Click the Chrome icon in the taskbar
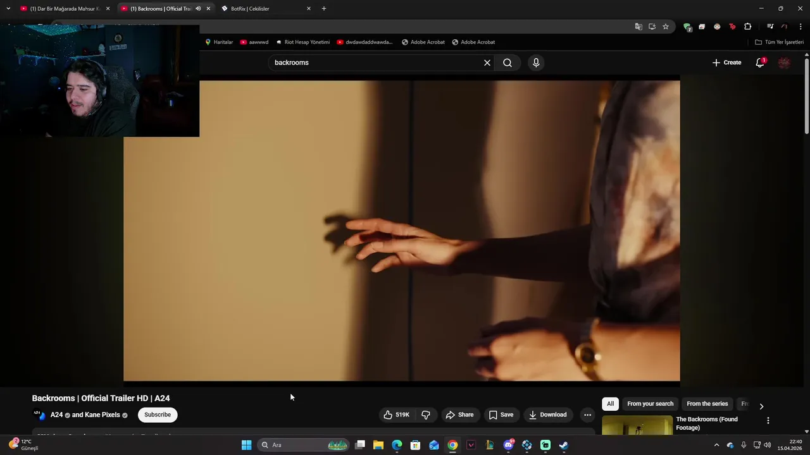The image size is (810, 455). (452, 445)
